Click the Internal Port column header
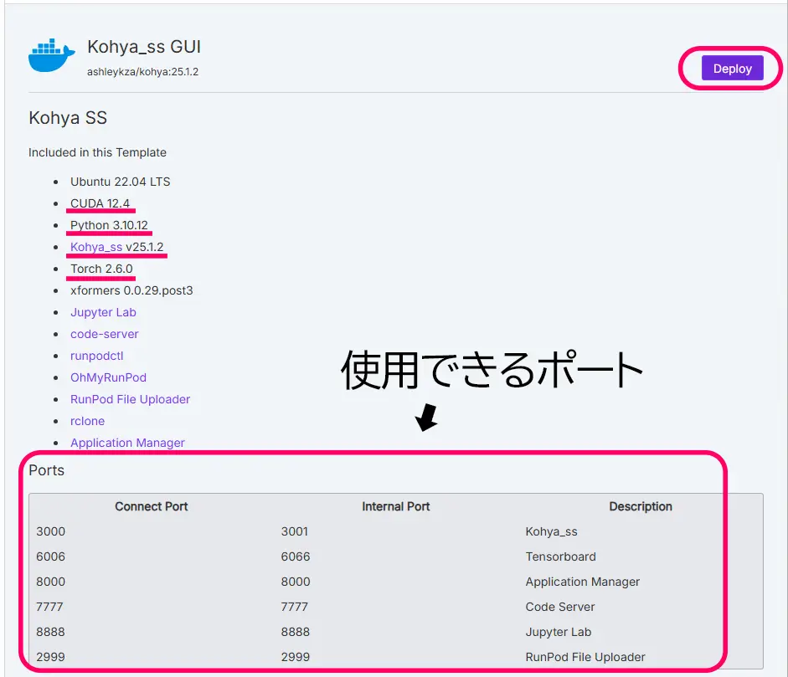 coord(396,506)
